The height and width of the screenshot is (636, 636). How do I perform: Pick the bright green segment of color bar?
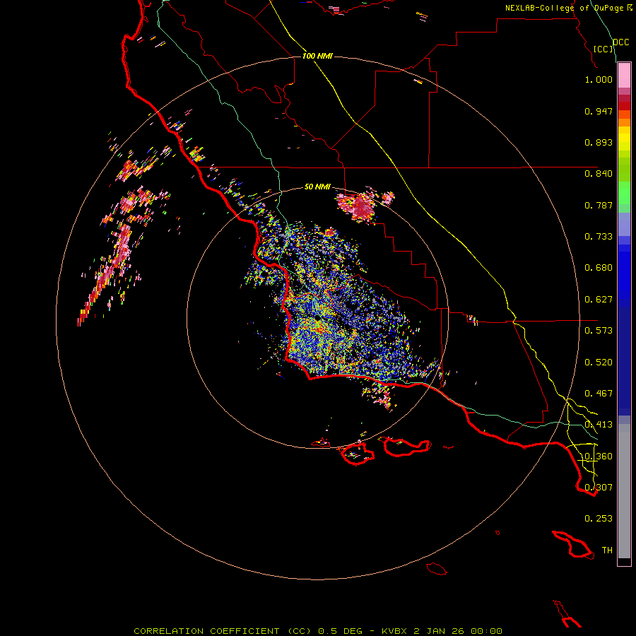[x=624, y=193]
